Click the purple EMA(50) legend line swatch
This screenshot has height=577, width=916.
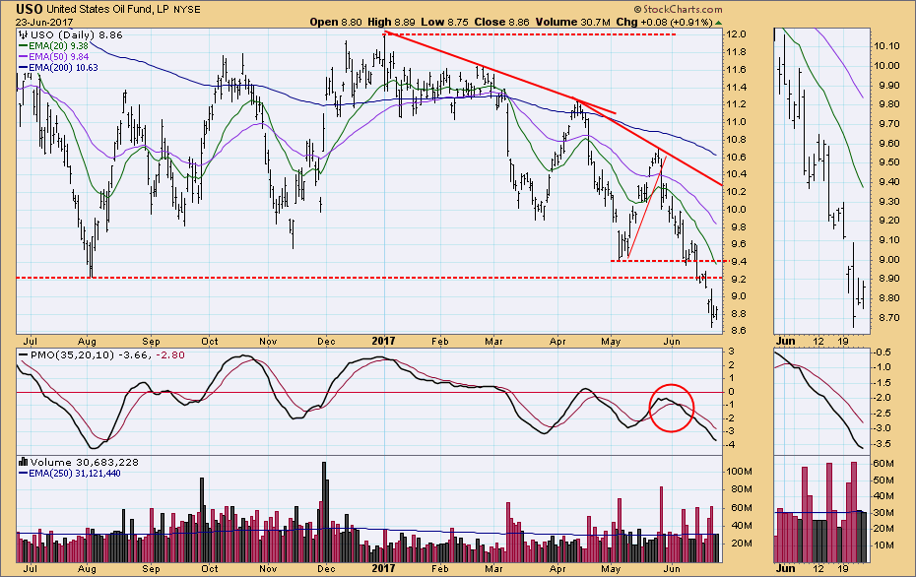point(24,57)
